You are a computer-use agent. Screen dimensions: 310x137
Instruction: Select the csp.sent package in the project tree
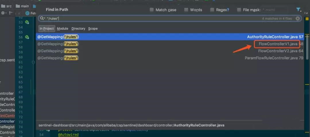click(7, 60)
